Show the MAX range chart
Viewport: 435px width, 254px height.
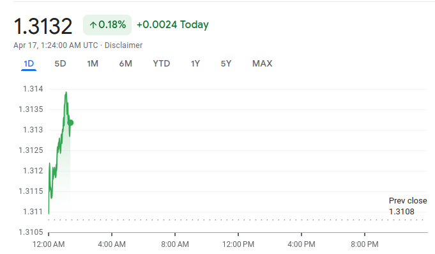263,63
